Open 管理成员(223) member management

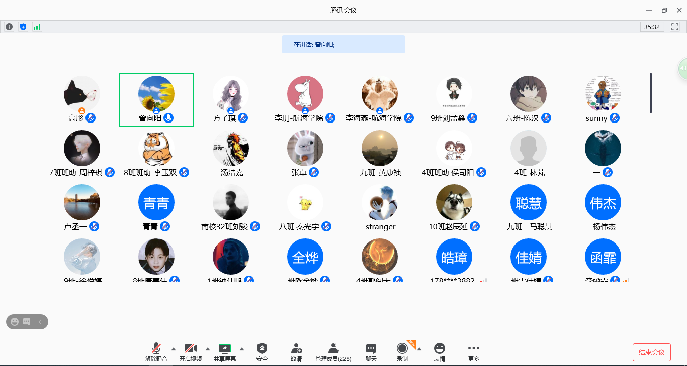pyautogui.click(x=333, y=352)
